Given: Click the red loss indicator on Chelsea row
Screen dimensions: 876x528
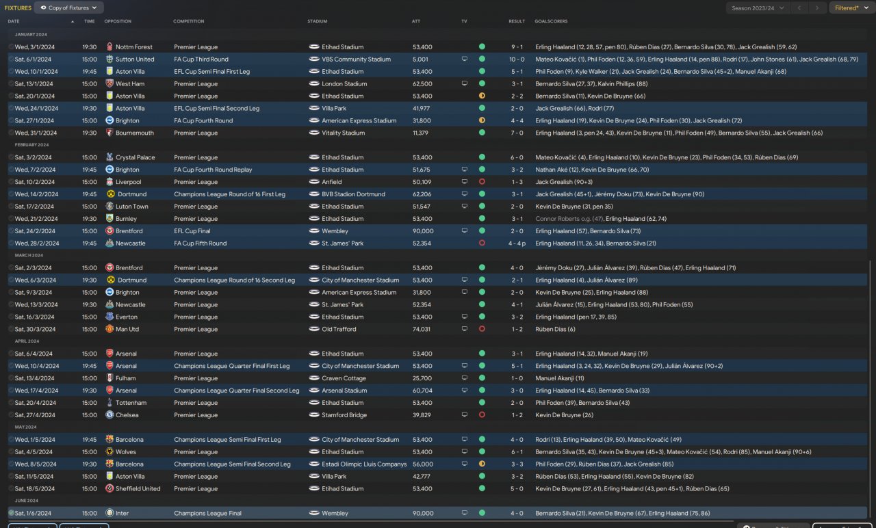Looking at the screenshot, I should (x=482, y=415).
